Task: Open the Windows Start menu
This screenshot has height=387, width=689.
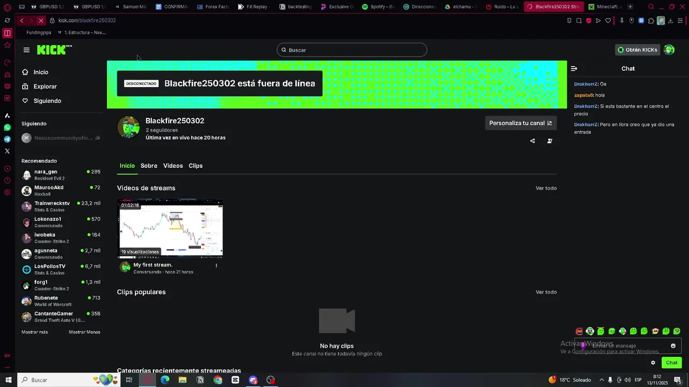Action: [8, 380]
